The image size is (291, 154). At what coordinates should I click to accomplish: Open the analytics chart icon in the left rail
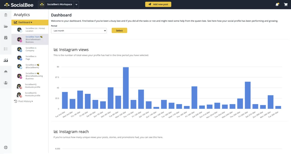[6, 60]
